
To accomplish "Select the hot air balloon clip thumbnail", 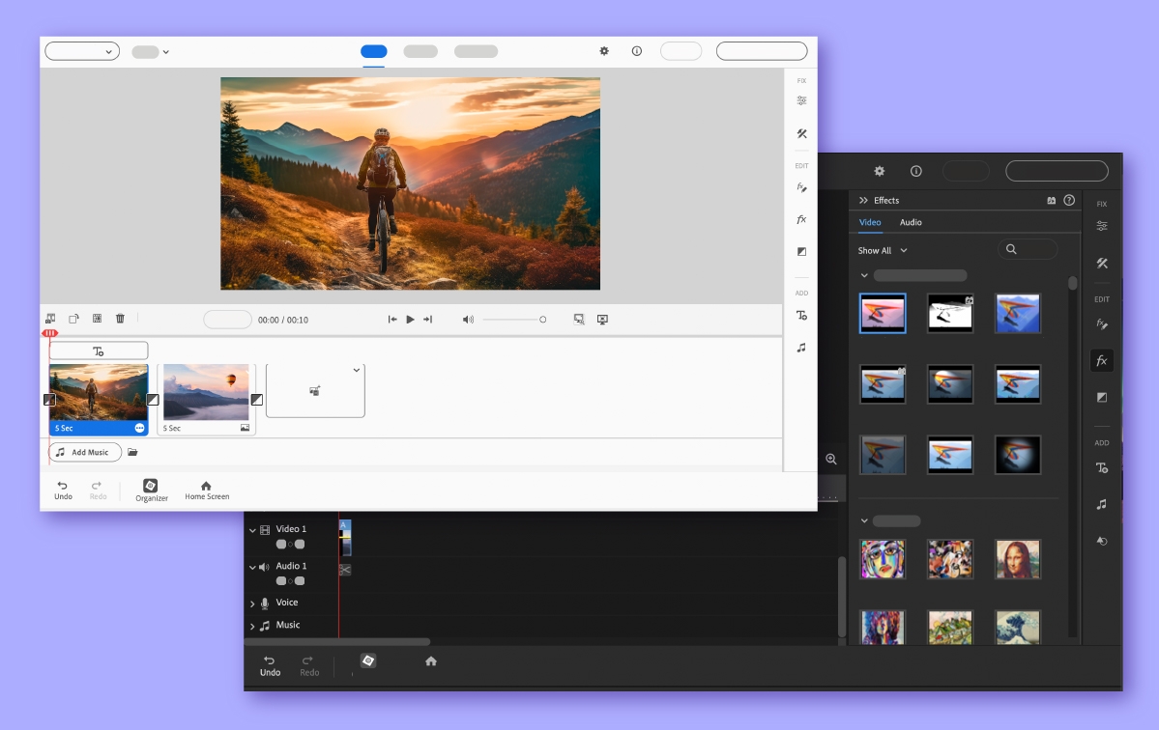I will (206, 391).
